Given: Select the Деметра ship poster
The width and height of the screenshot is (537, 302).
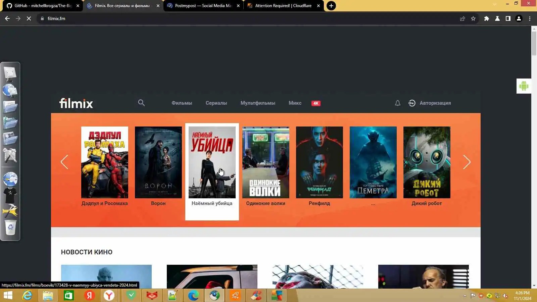Looking at the screenshot, I should point(373,162).
